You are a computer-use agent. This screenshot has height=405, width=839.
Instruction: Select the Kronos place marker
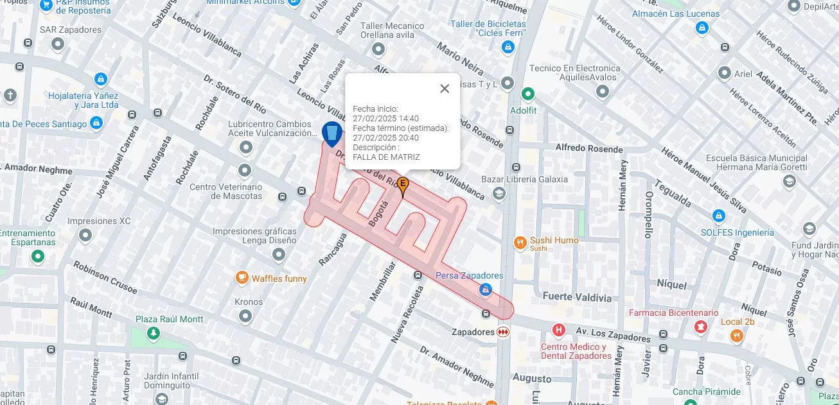tap(245, 316)
